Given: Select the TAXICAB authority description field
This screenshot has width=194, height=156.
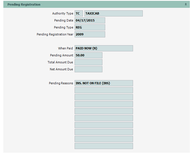Looking at the screenshot, I should coord(113,13).
